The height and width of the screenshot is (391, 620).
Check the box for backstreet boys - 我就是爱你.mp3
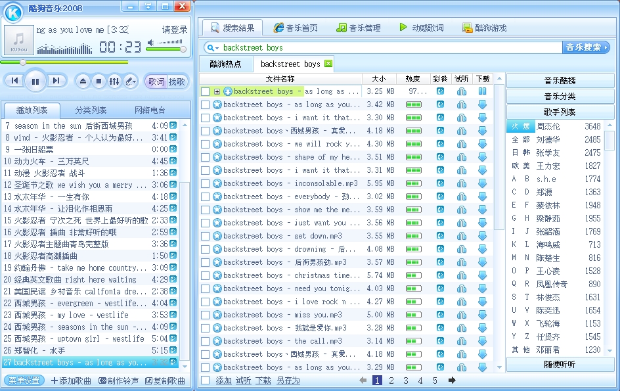pos(205,328)
